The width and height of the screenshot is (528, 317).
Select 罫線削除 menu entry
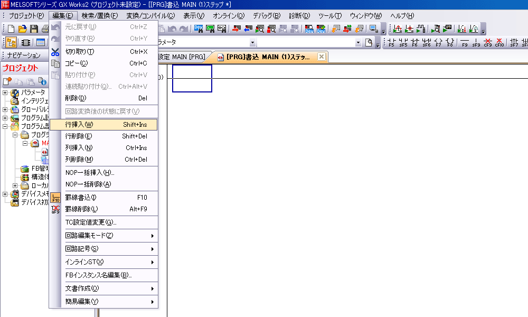[103, 209]
